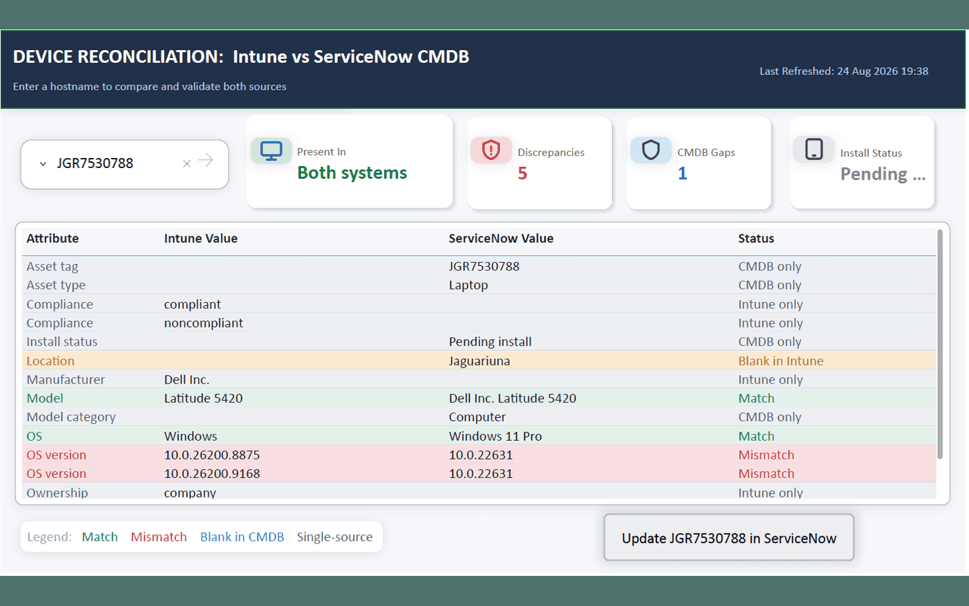
Task: Click the tablet icon on Install Status card
Action: click(814, 149)
